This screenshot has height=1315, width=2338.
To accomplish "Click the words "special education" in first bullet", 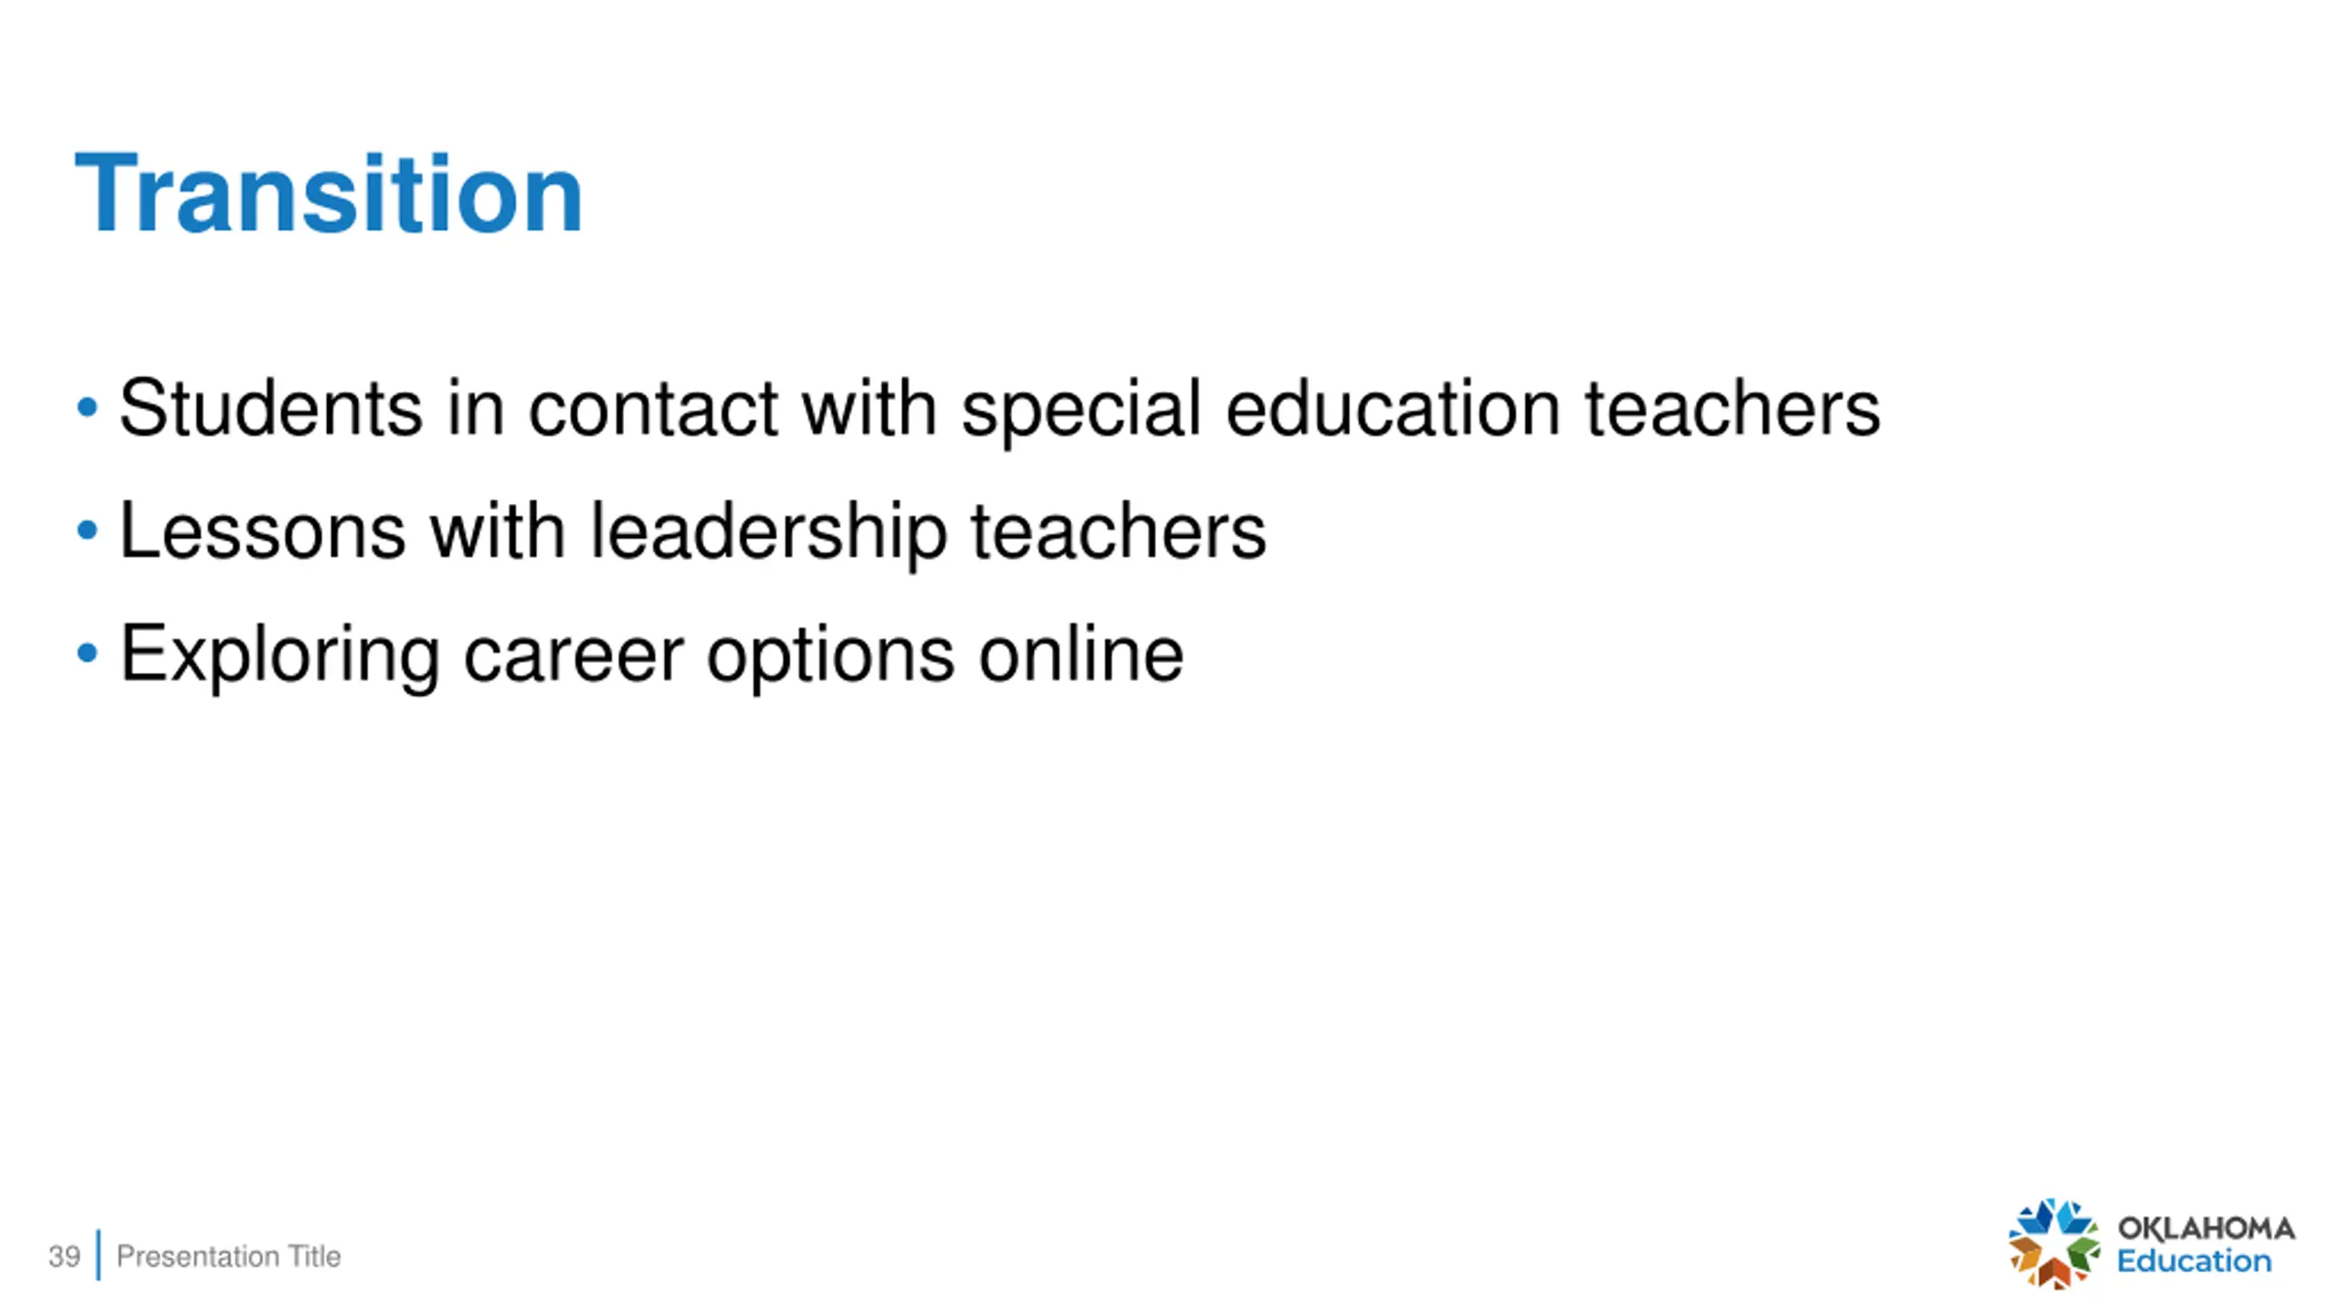I will [x=1260, y=411].
